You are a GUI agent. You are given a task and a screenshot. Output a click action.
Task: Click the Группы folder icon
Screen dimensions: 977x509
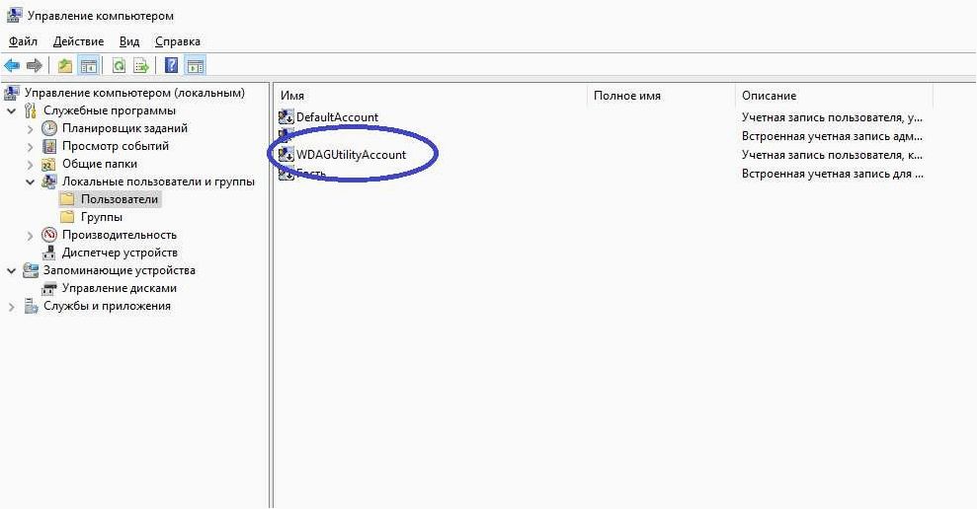pos(66,217)
